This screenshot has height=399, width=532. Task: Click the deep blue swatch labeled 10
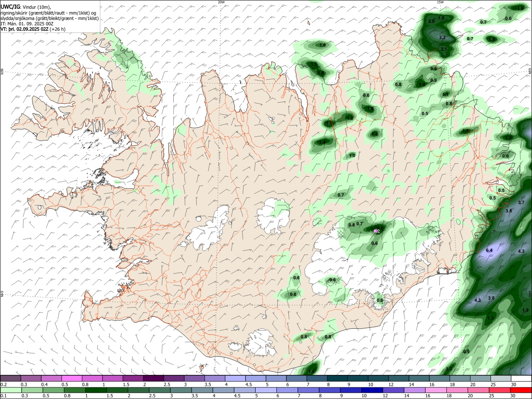(x=372, y=390)
